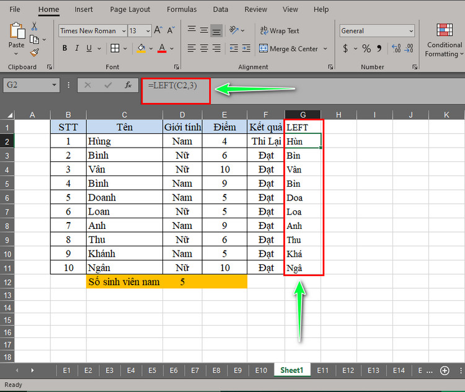Cancel formula entry X icon
Viewport: 465px width, 392px height.
point(87,85)
